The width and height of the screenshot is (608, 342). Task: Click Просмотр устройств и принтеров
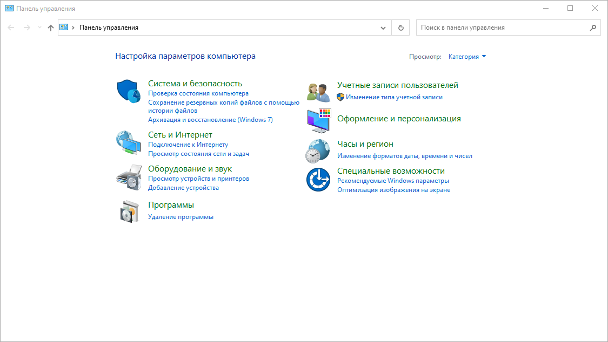(x=198, y=179)
